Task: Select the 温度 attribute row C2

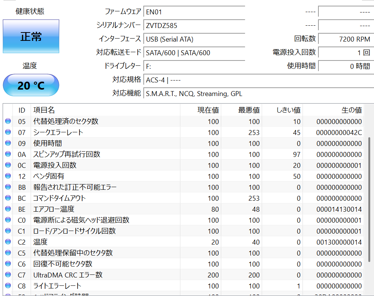Action: pyautogui.click(x=184, y=242)
